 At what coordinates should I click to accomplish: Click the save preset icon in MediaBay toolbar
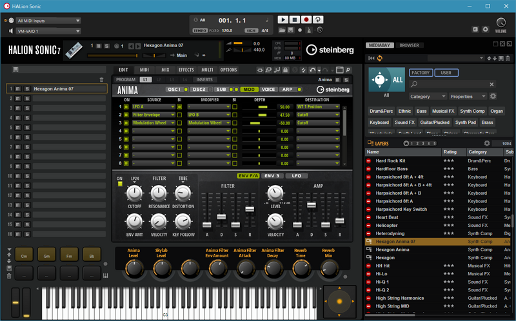501,59
